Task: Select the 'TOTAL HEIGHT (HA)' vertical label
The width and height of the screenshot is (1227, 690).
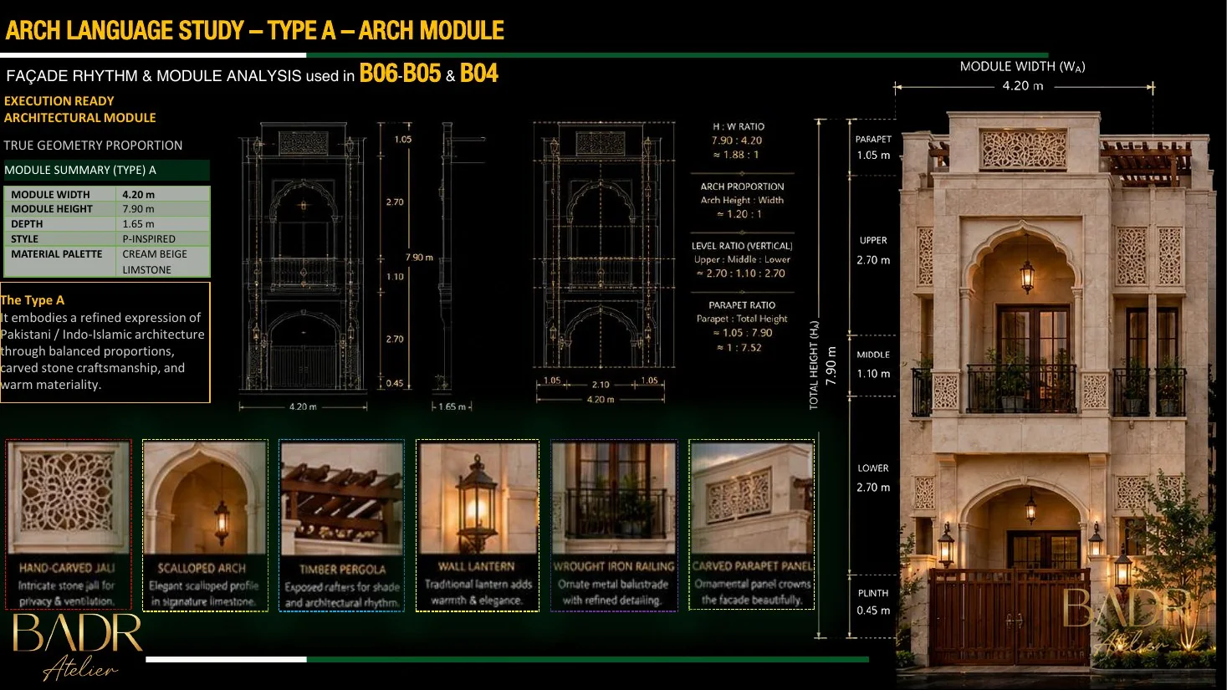Action: click(813, 365)
